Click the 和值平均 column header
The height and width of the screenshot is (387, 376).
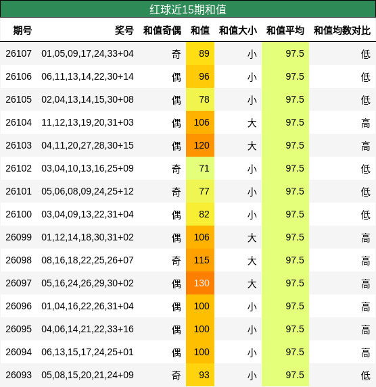(x=285, y=31)
